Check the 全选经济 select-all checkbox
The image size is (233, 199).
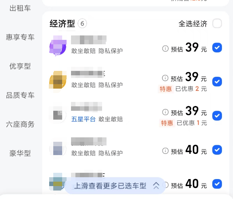[x=217, y=24]
